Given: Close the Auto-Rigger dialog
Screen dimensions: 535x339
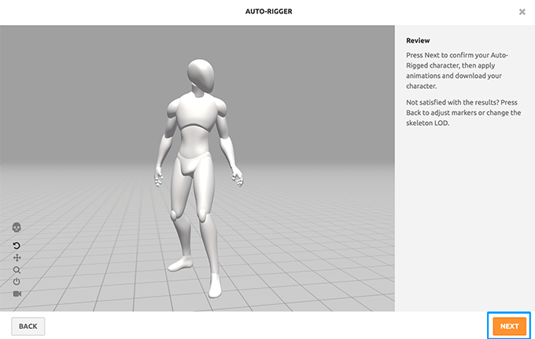Looking at the screenshot, I should pos(522,12).
